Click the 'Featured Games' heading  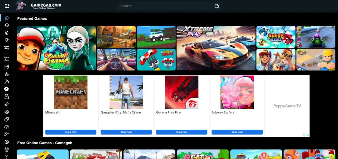pyautogui.click(x=32, y=19)
